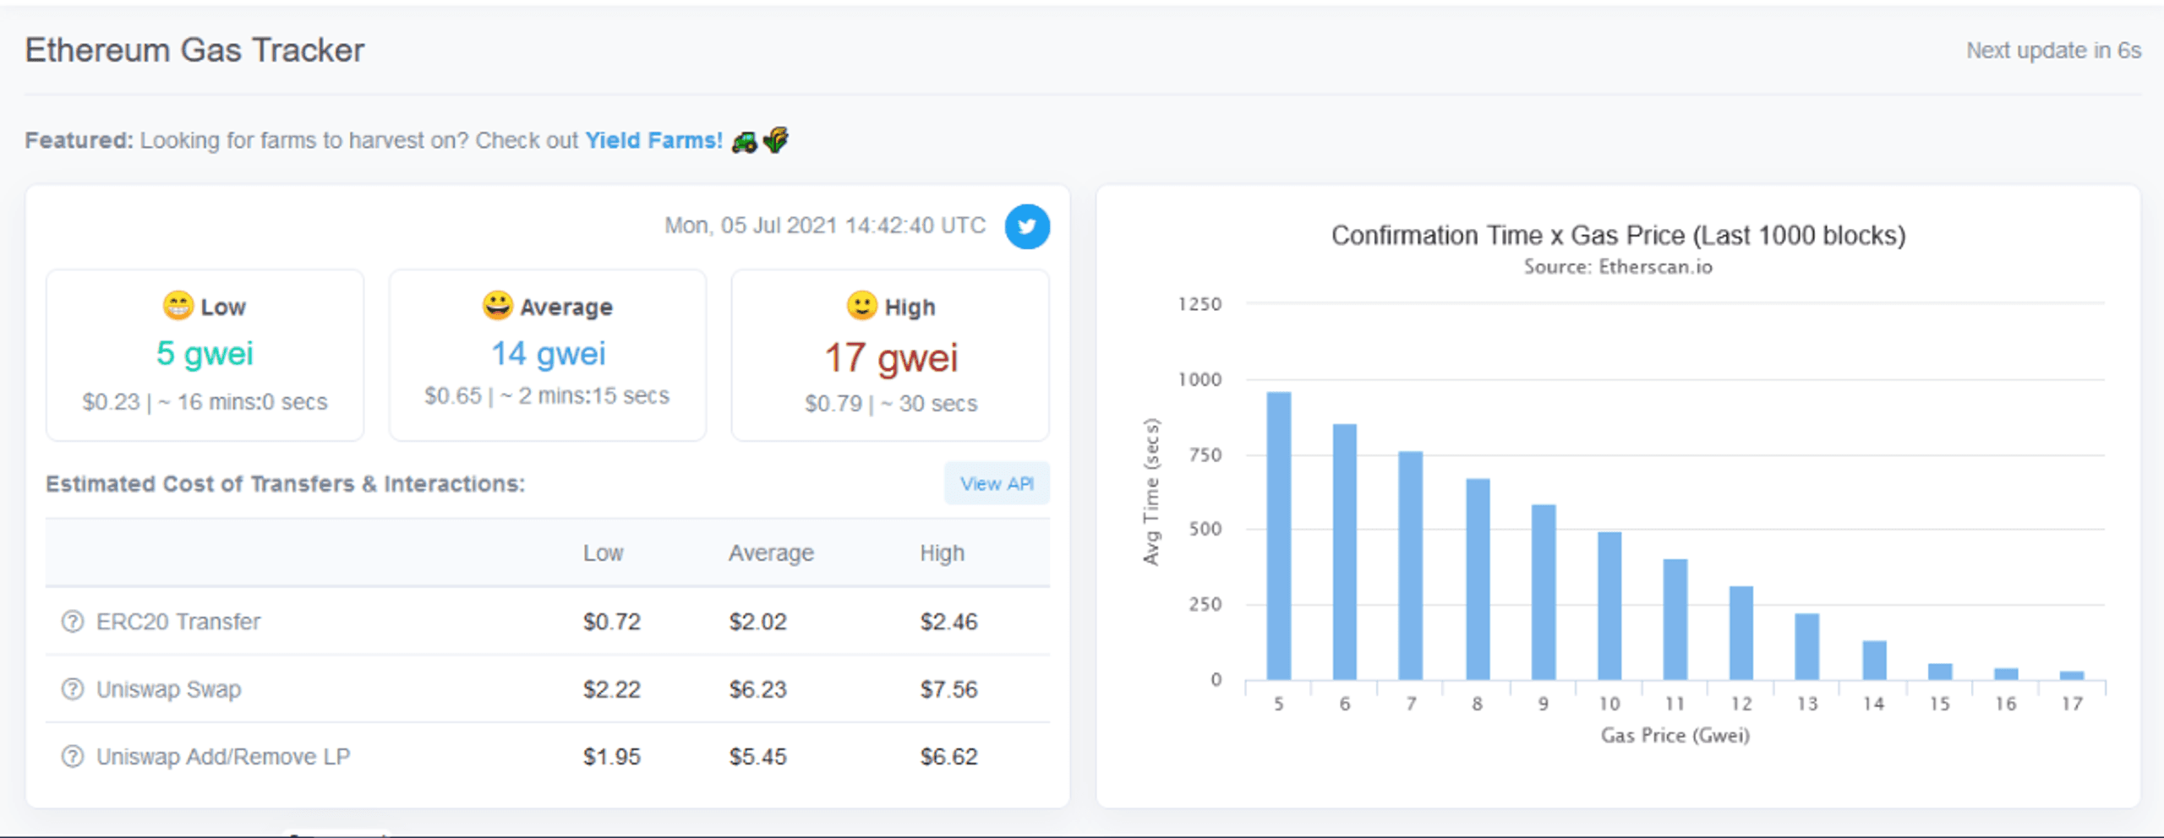Click the Confirmation Time x Gas Price title
Screen dimensions: 2164x838
[x=1618, y=235]
